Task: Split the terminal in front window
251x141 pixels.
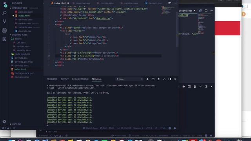Action: [x=153, y=79]
